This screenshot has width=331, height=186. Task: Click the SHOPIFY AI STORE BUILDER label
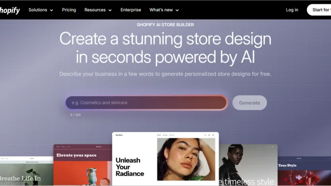click(165, 25)
